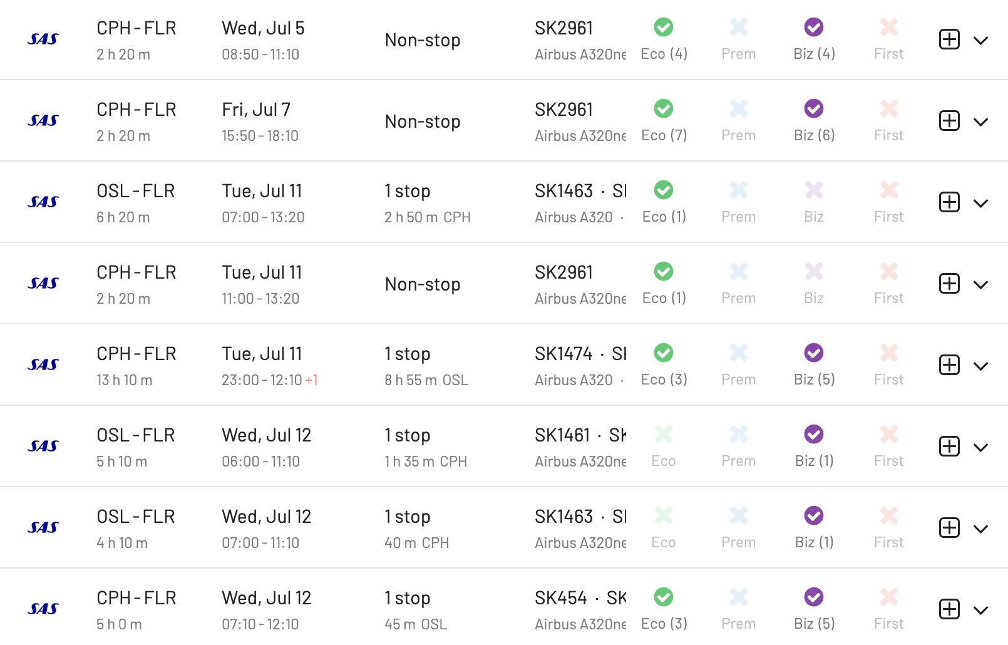Click plus icon on Wed Jul 5 flight
The image size is (1008, 645).
pyautogui.click(x=950, y=39)
